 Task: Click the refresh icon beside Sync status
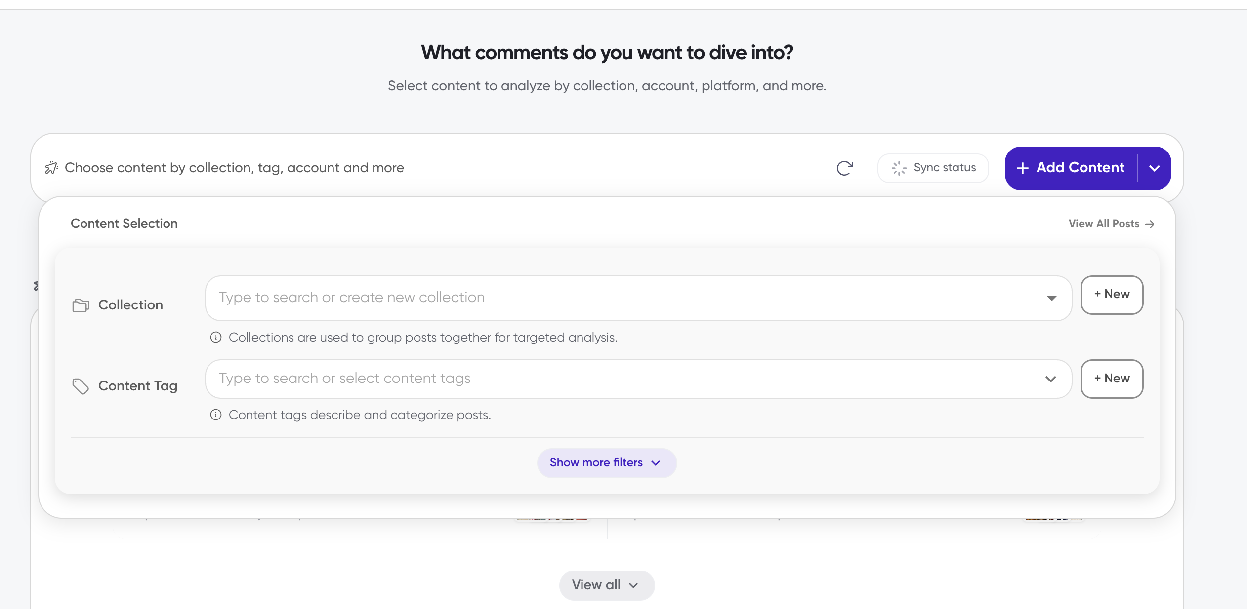coord(845,168)
